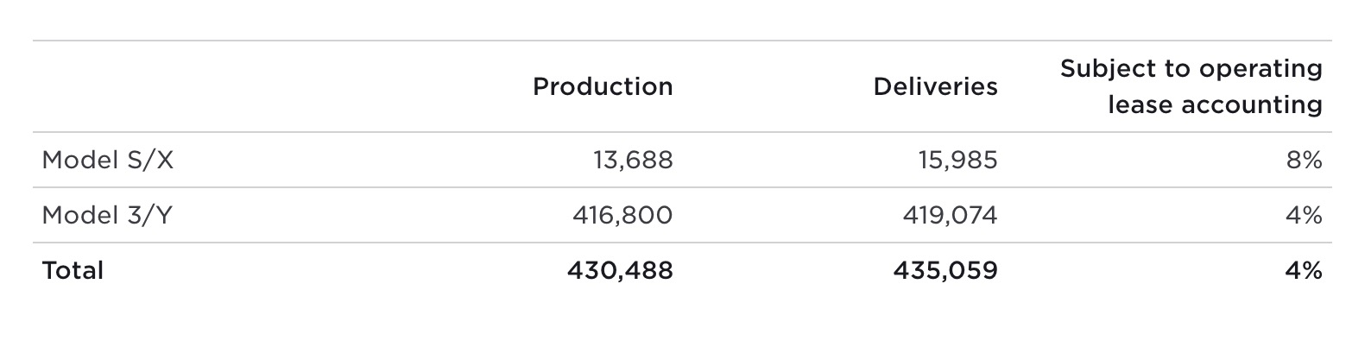Click total deliveries figure 435,059
1371x347 pixels.
pos(945,271)
